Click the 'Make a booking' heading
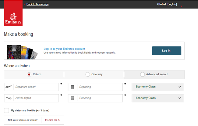This screenshot has width=198, height=126. tap(19, 34)
